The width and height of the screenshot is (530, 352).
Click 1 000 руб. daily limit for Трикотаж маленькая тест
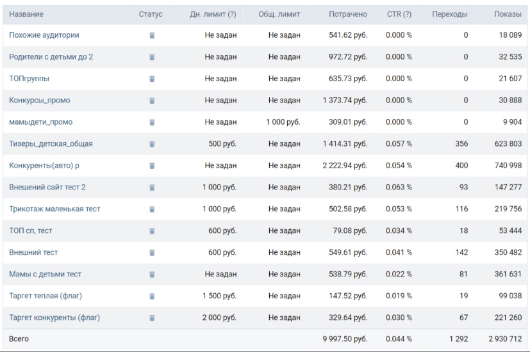[219, 209]
